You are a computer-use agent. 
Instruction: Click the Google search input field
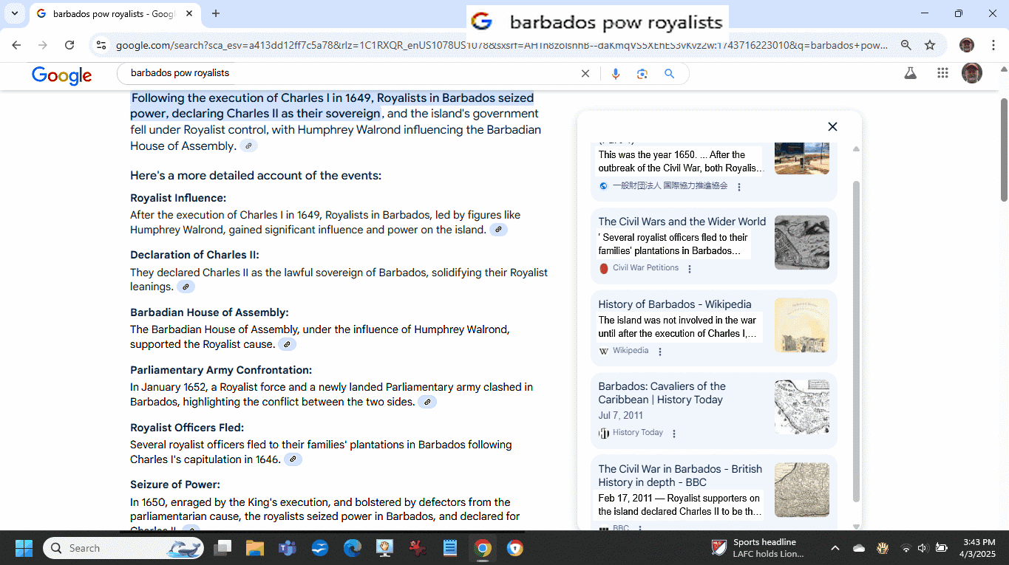(347, 73)
